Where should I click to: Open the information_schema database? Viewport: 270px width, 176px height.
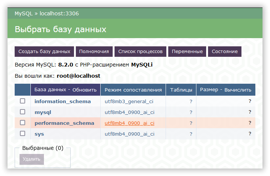pos(62,102)
